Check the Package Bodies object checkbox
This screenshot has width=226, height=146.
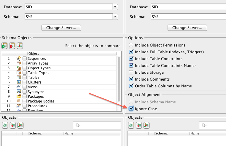[x=25, y=101]
